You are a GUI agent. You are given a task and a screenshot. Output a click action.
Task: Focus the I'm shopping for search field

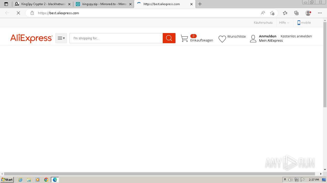click(116, 38)
